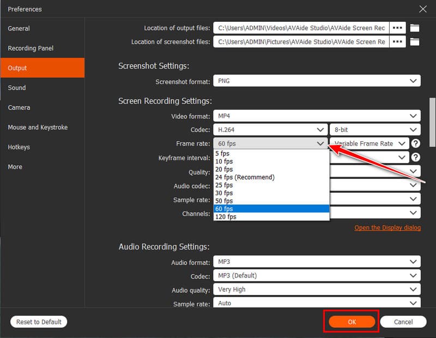The width and height of the screenshot is (436, 338).
Task: Click browse dots for screenshot files path
Action: pyautogui.click(x=398, y=42)
